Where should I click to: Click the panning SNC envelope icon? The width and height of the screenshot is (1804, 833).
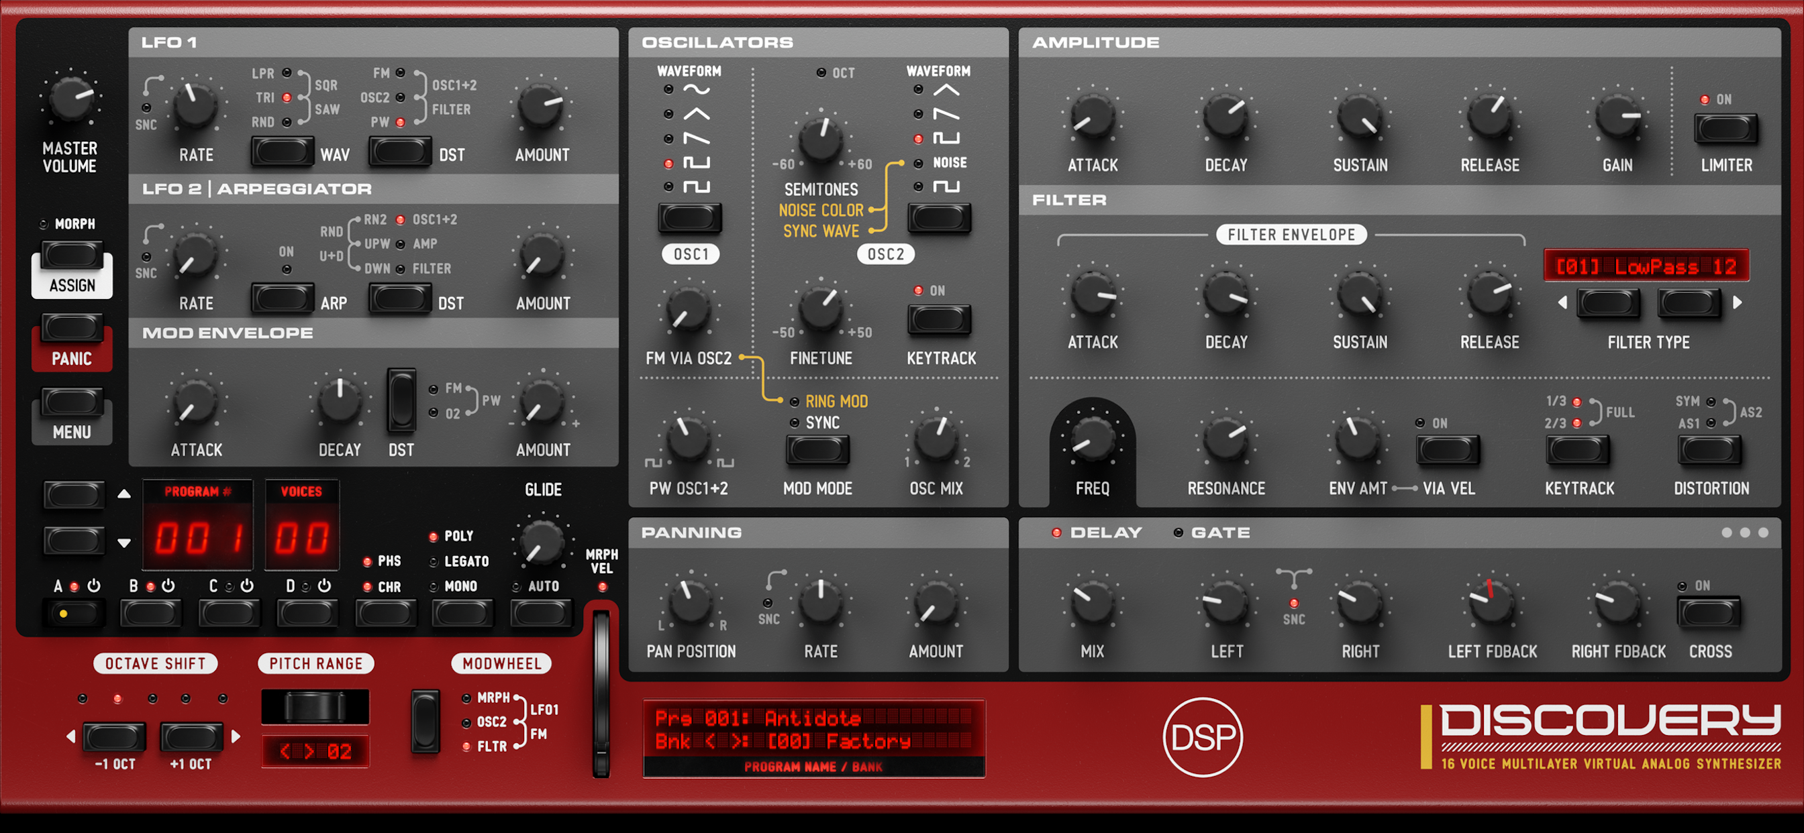pos(775,579)
